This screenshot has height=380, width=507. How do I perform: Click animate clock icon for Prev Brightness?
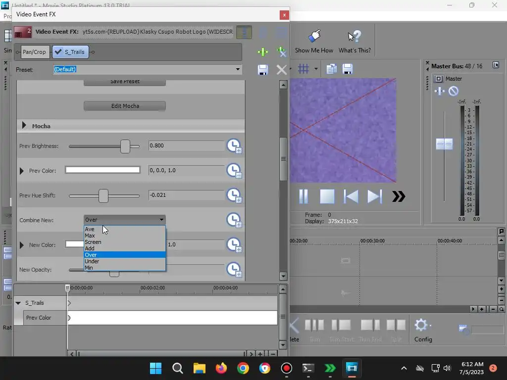(234, 146)
